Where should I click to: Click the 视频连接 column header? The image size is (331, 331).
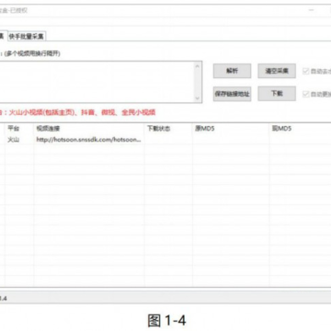(x=89, y=129)
